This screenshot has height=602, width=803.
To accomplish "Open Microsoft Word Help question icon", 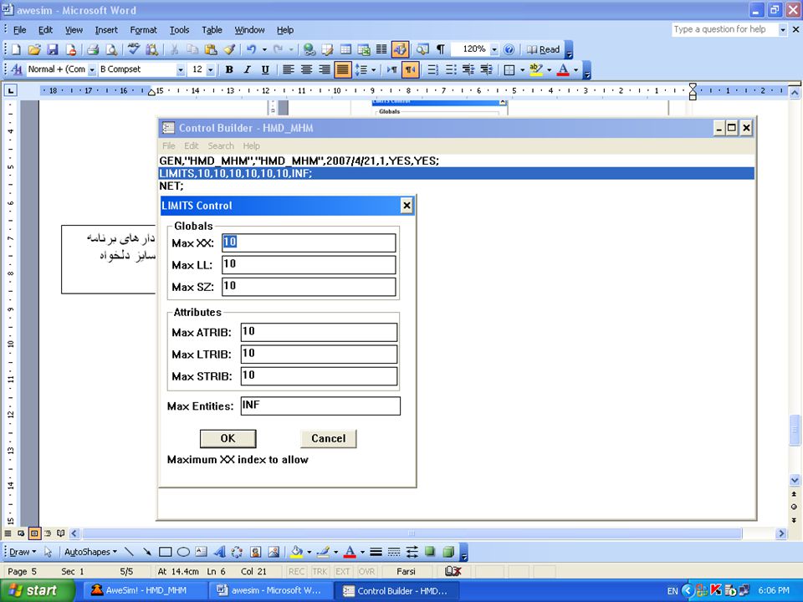I will pyautogui.click(x=509, y=49).
